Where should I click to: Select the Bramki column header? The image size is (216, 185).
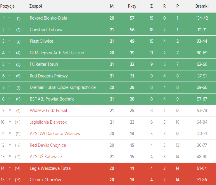[202, 6]
